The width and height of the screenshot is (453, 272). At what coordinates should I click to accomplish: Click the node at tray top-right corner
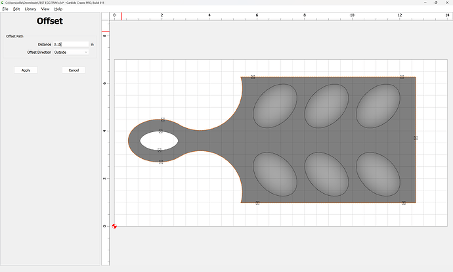point(402,77)
